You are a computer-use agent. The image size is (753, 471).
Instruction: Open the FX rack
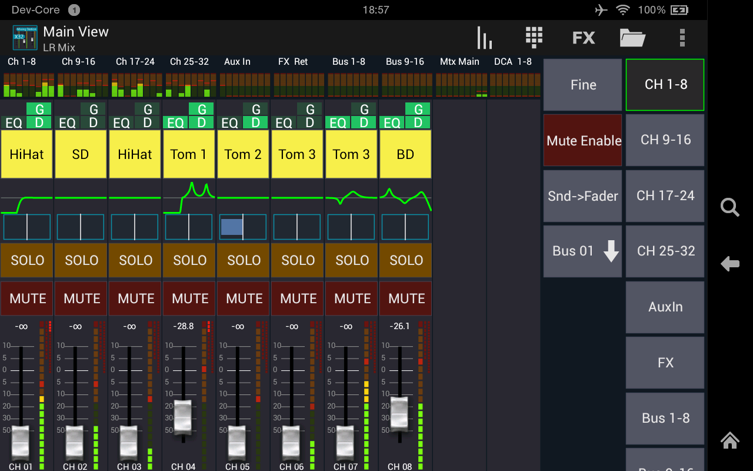point(583,37)
